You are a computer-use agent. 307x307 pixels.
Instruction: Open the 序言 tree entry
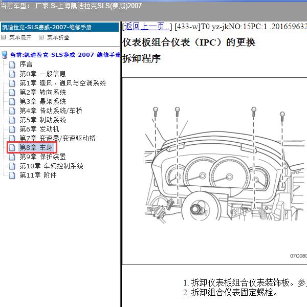coord(26,64)
